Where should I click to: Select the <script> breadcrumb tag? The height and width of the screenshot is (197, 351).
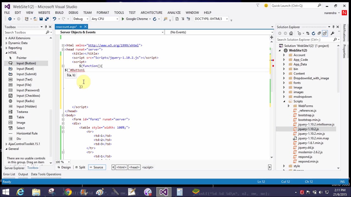coord(148,167)
